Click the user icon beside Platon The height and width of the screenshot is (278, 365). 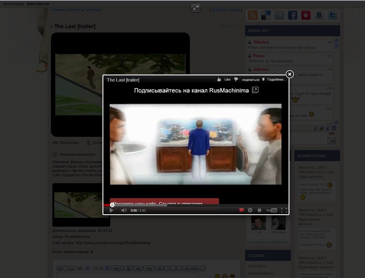[250, 56]
